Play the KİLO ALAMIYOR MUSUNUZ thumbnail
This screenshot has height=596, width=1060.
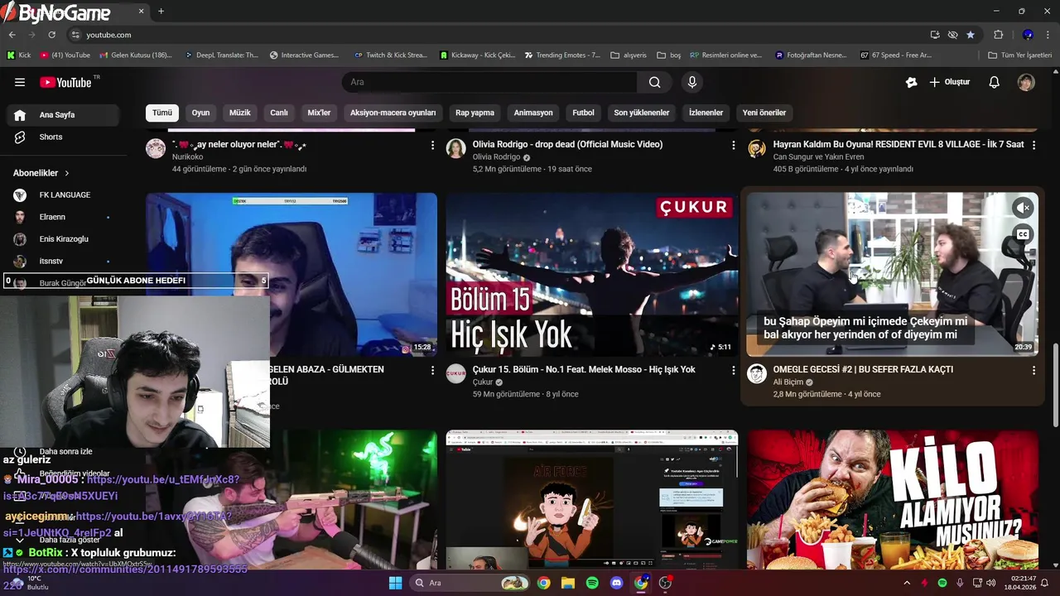892,500
